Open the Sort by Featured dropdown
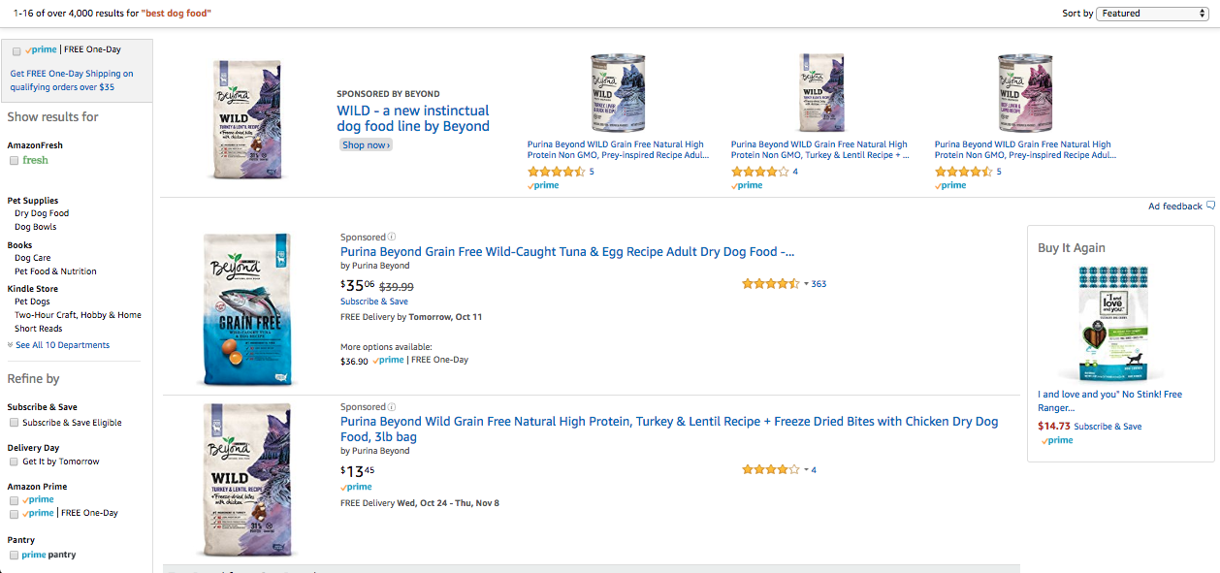Screen dimensions: 1220x573 click(x=1152, y=14)
